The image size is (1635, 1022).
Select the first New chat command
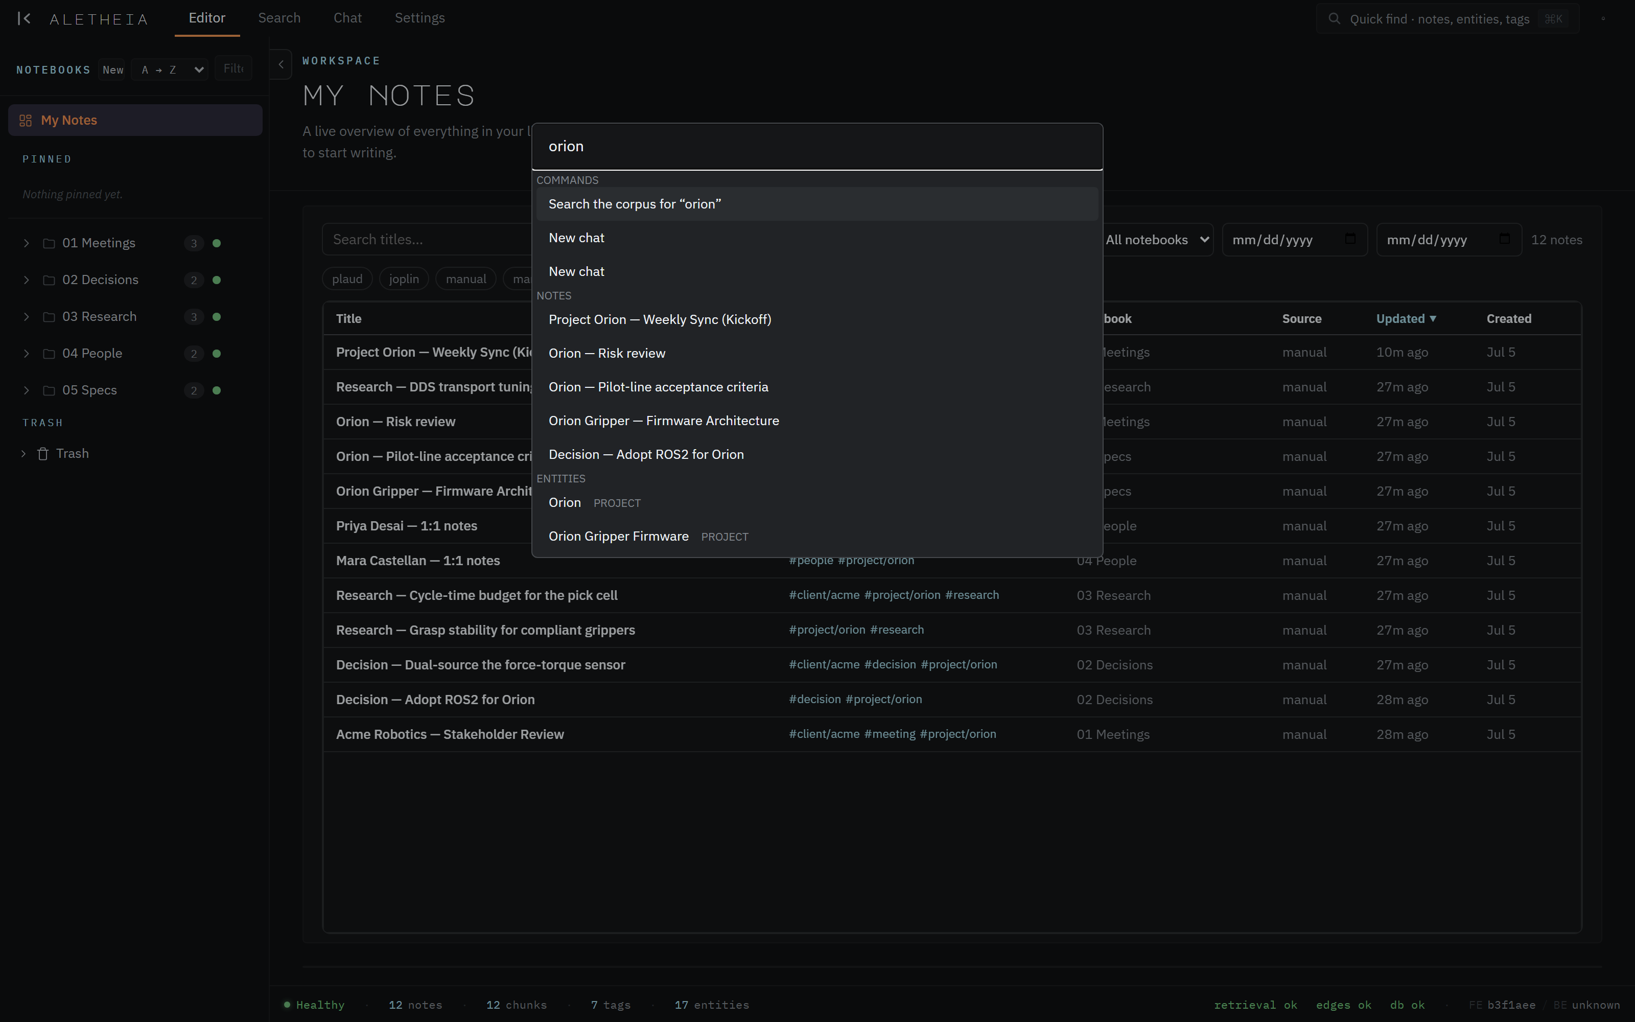[x=817, y=238]
